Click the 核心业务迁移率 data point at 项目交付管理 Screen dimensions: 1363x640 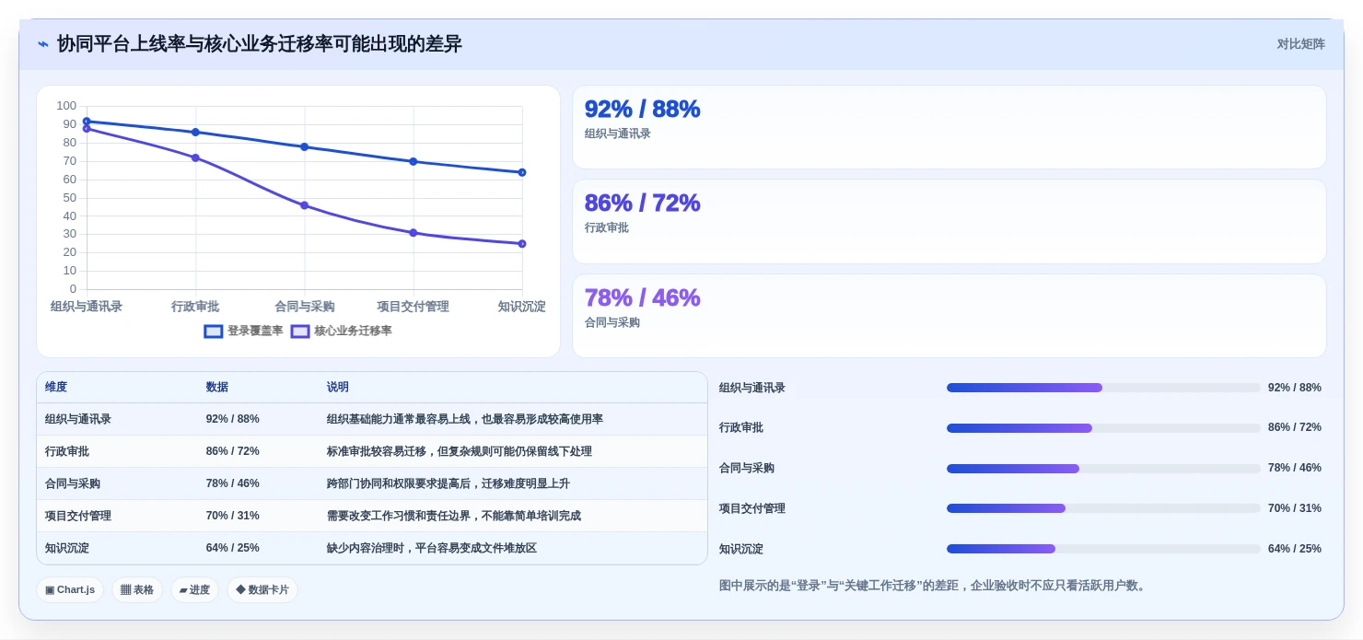414,233
